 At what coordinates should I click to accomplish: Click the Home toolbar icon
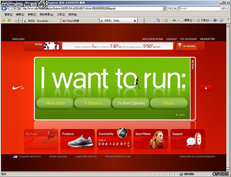point(158,20)
